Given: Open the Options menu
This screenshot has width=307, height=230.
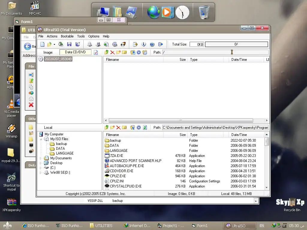Looking at the screenshot, I should 94,36.
